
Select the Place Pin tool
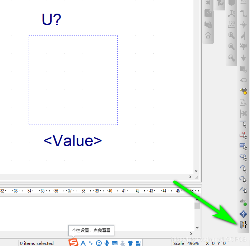tap(244, 91)
